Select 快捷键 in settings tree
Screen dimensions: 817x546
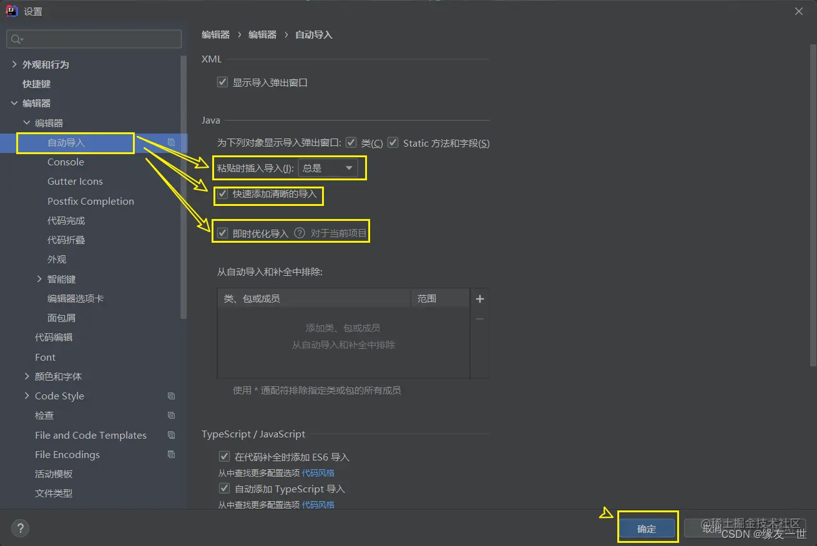tap(37, 84)
